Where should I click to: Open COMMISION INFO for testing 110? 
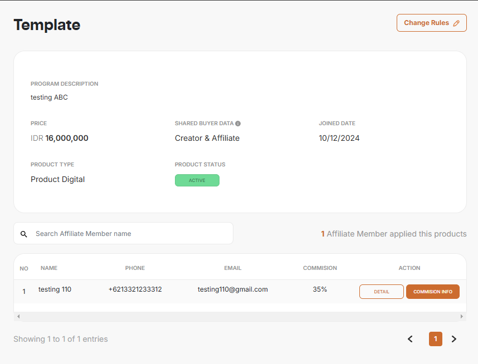tap(432, 292)
